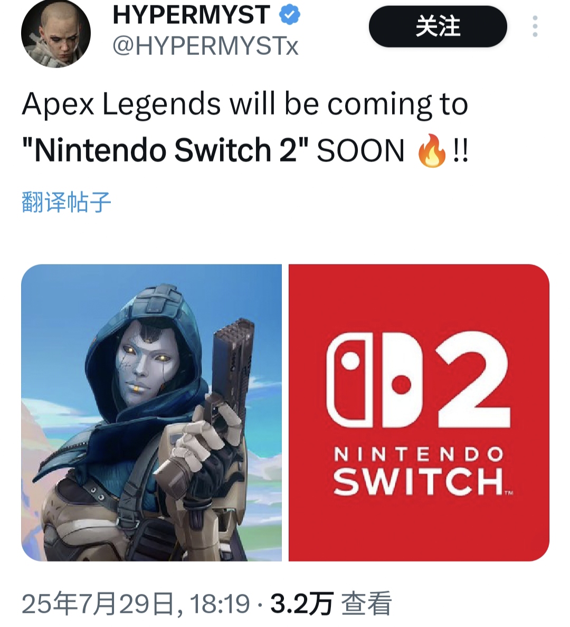570x627 pixels.
Task: Tap the 关注 follow button
Action: point(438,26)
